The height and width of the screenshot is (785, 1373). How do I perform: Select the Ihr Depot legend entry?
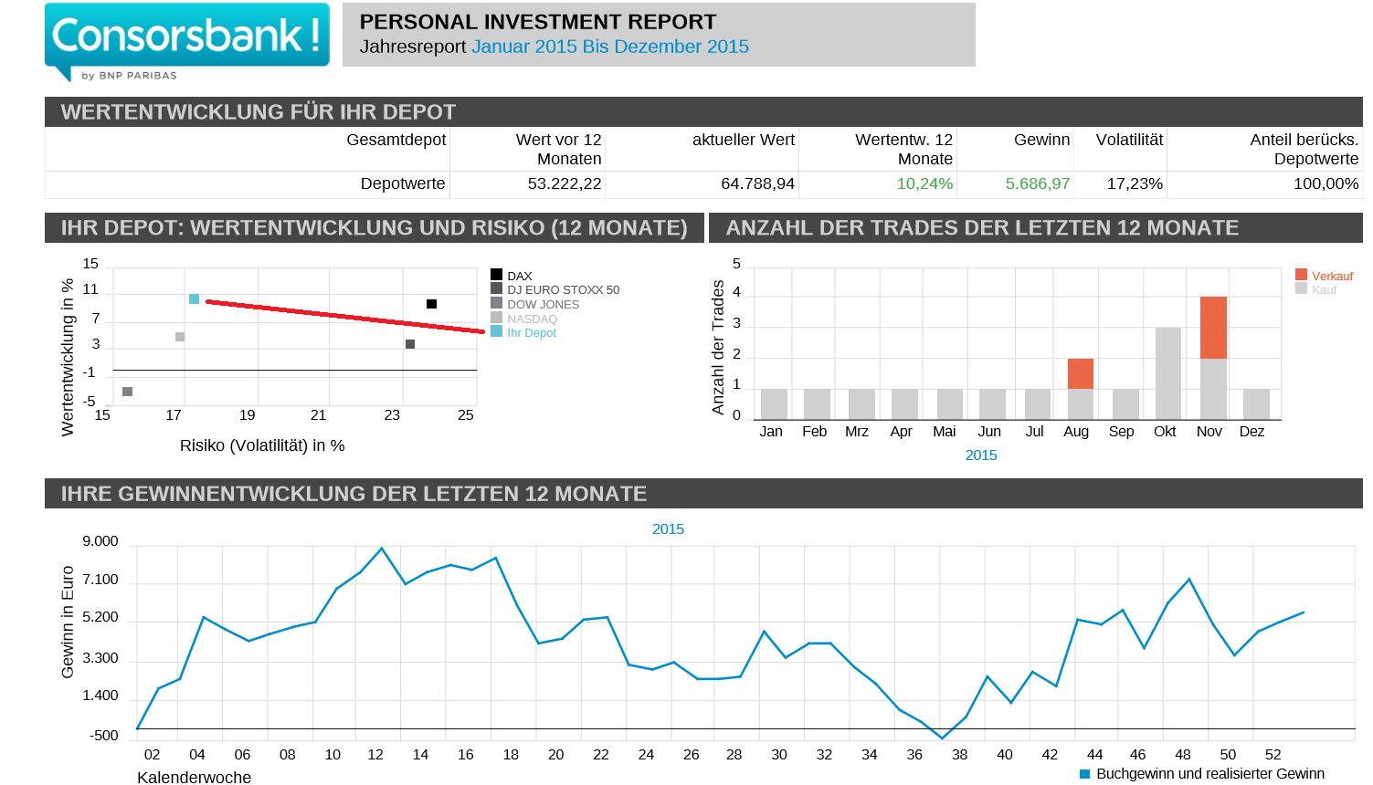pyautogui.click(x=531, y=333)
